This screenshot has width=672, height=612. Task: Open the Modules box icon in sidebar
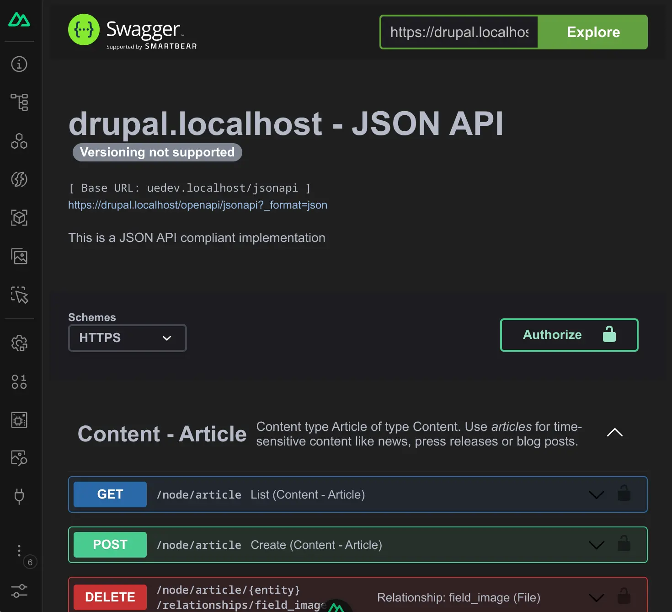(x=19, y=218)
